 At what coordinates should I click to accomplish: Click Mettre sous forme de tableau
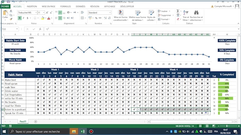pos(138,16)
